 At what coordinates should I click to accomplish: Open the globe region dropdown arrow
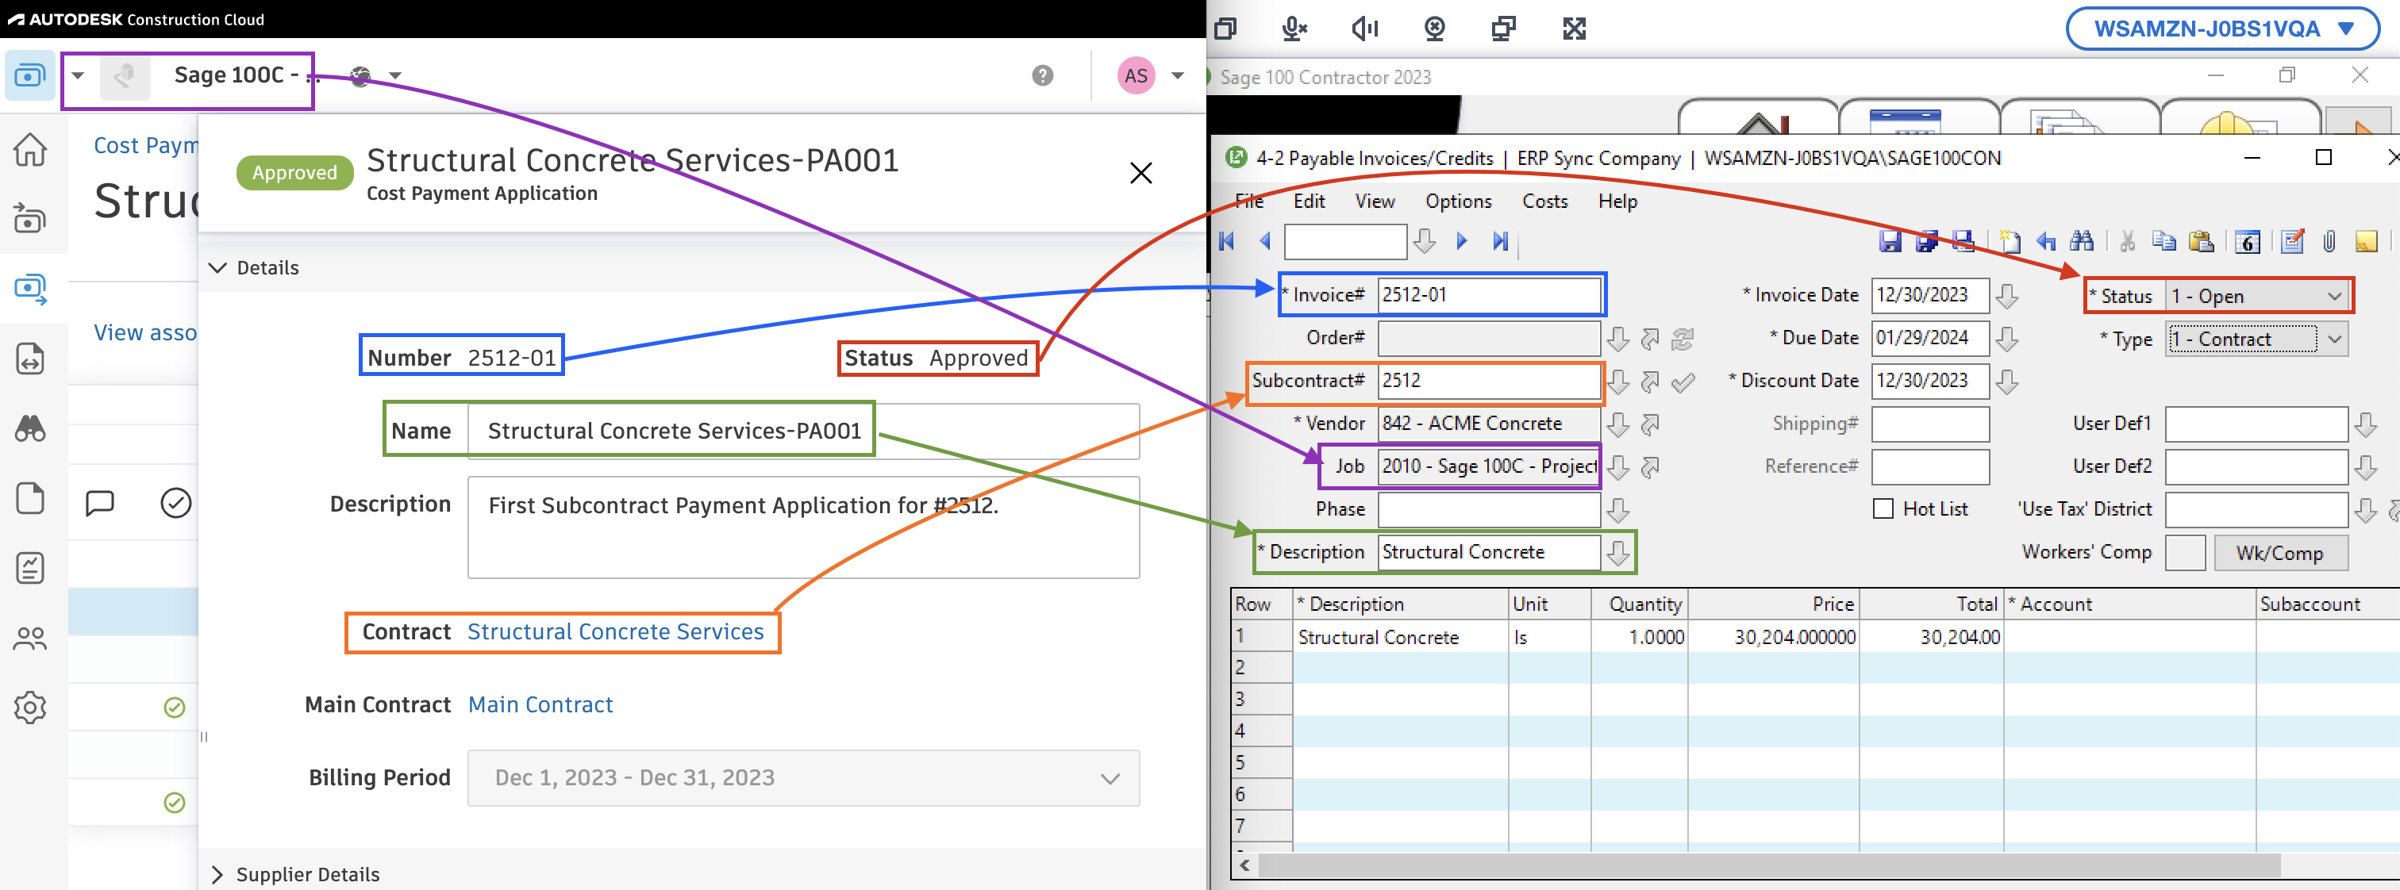395,75
